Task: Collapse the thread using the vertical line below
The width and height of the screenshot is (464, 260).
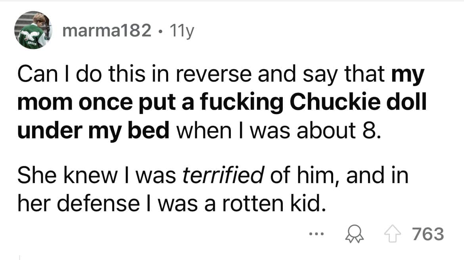Action: click(x=19, y=257)
